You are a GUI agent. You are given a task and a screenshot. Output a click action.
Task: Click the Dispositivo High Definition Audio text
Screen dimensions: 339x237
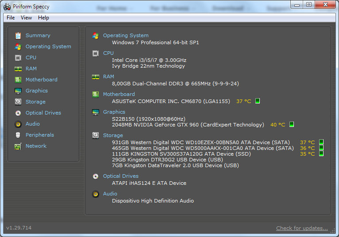[153, 201]
